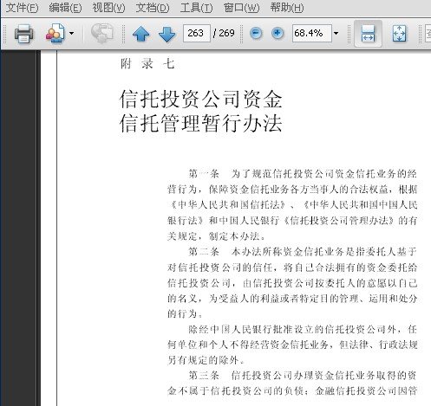Open the 文件(F) menu
Viewport: 431px width, 406px height.
pyautogui.click(x=23, y=8)
